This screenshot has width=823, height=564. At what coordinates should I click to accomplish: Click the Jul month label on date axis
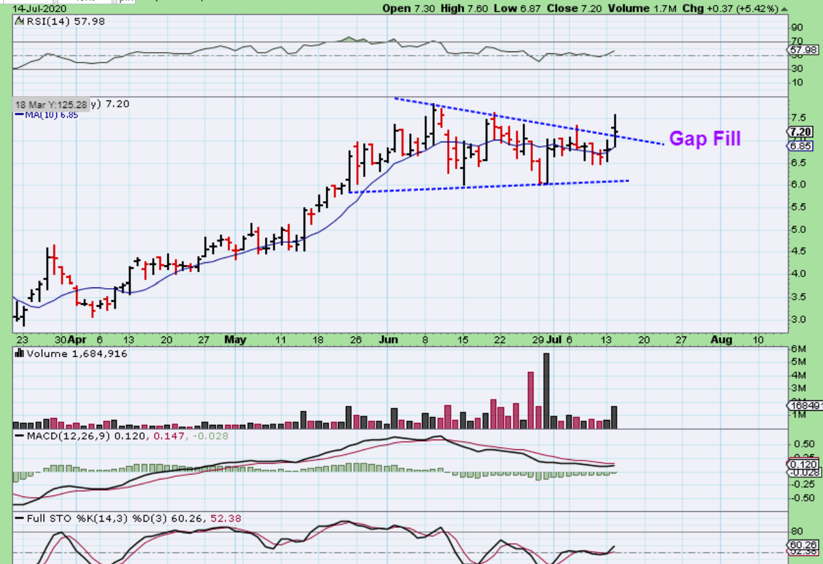pyautogui.click(x=554, y=340)
